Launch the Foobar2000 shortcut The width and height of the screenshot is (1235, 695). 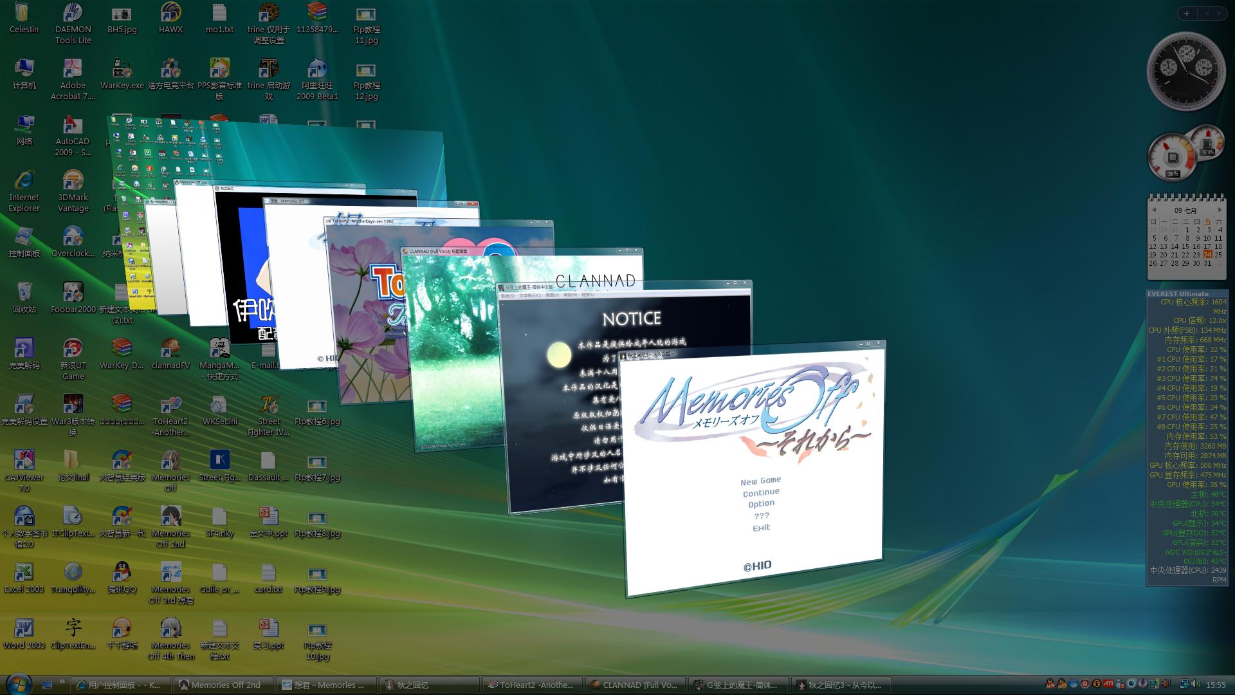73,298
